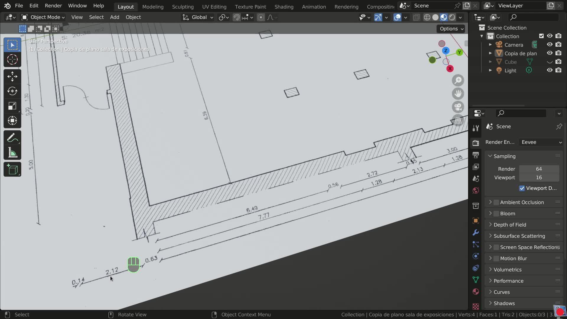Enable the Ambient Occlusion checkbox
This screenshot has width=567, height=319.
coord(496,202)
